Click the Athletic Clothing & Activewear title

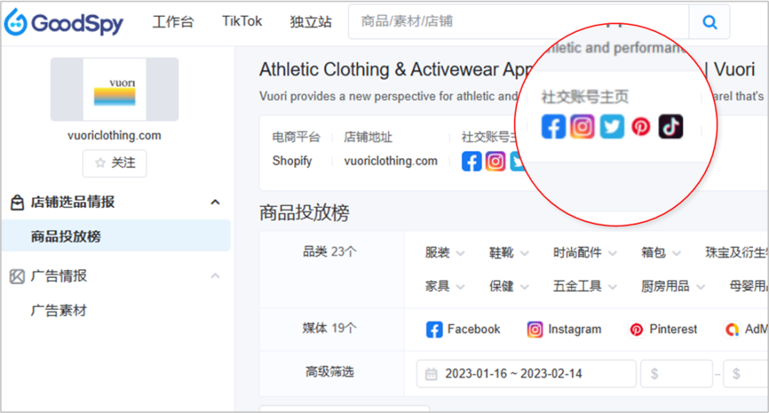click(395, 70)
